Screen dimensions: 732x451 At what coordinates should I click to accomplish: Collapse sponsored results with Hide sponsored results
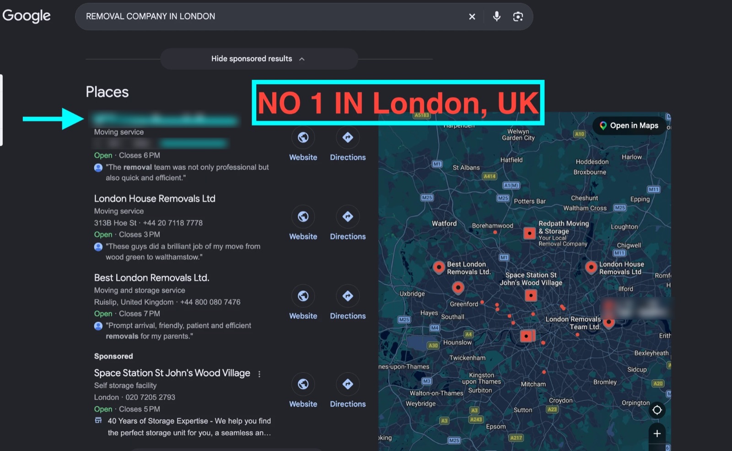258,59
